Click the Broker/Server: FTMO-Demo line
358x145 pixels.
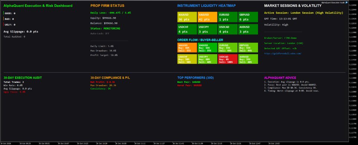(280, 38)
